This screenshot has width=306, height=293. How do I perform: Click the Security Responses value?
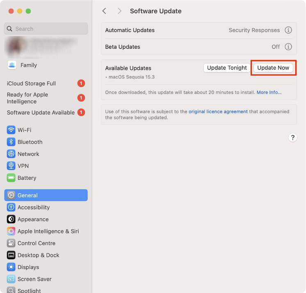pyautogui.click(x=254, y=30)
